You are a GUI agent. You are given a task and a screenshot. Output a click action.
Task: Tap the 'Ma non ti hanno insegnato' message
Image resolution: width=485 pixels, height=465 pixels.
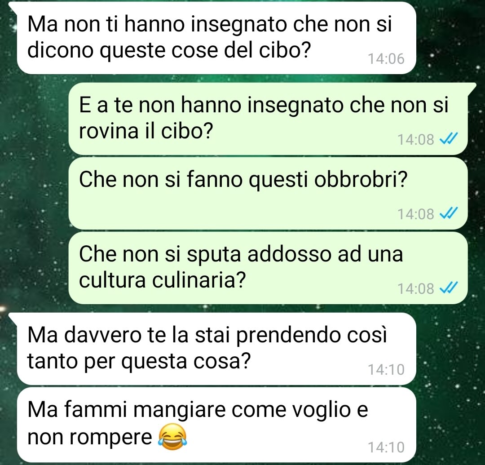coord(216,38)
